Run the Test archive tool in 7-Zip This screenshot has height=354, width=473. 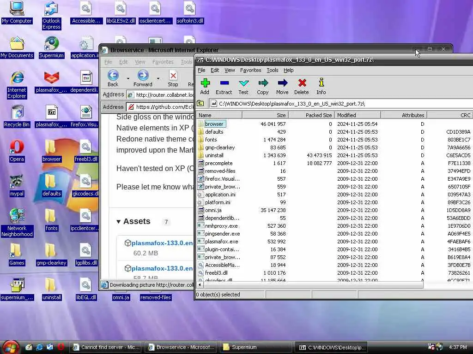point(243,86)
